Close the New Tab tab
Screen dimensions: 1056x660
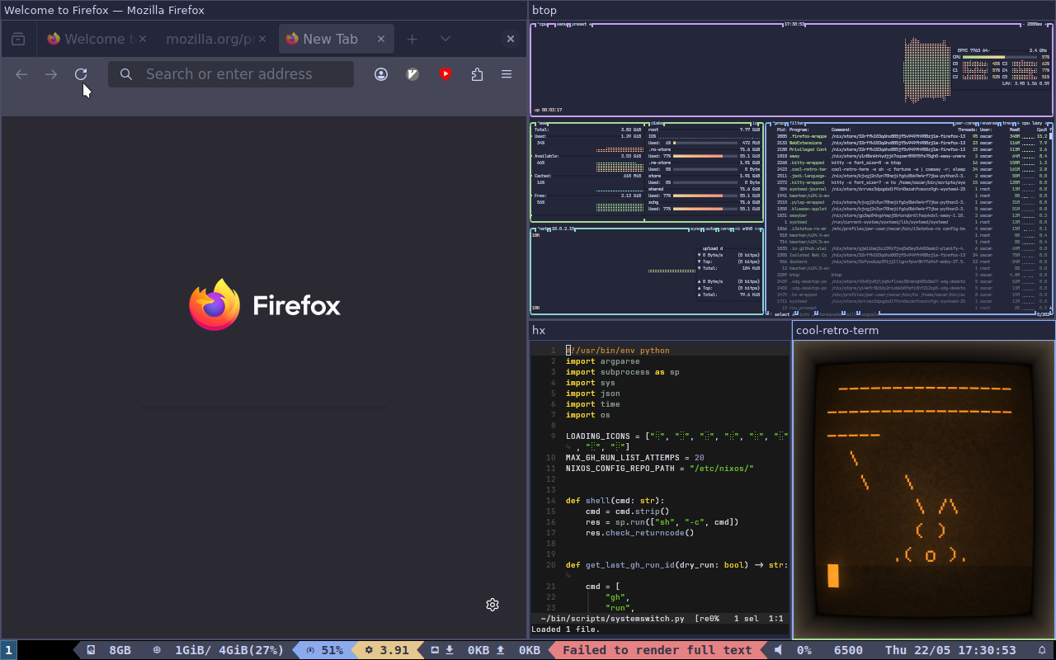381,39
